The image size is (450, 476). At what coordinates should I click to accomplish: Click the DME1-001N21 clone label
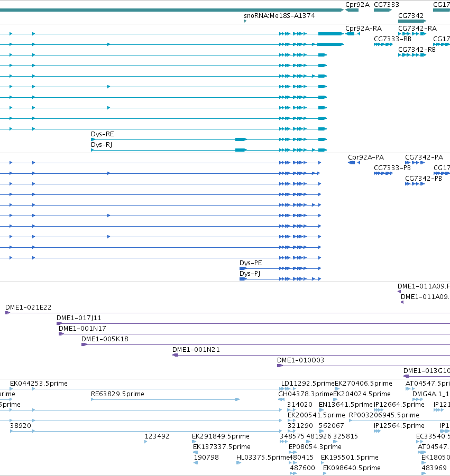click(x=196, y=350)
